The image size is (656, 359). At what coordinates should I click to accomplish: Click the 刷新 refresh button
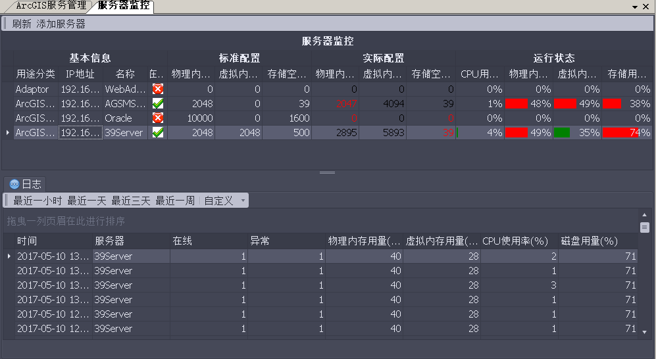tap(21, 24)
